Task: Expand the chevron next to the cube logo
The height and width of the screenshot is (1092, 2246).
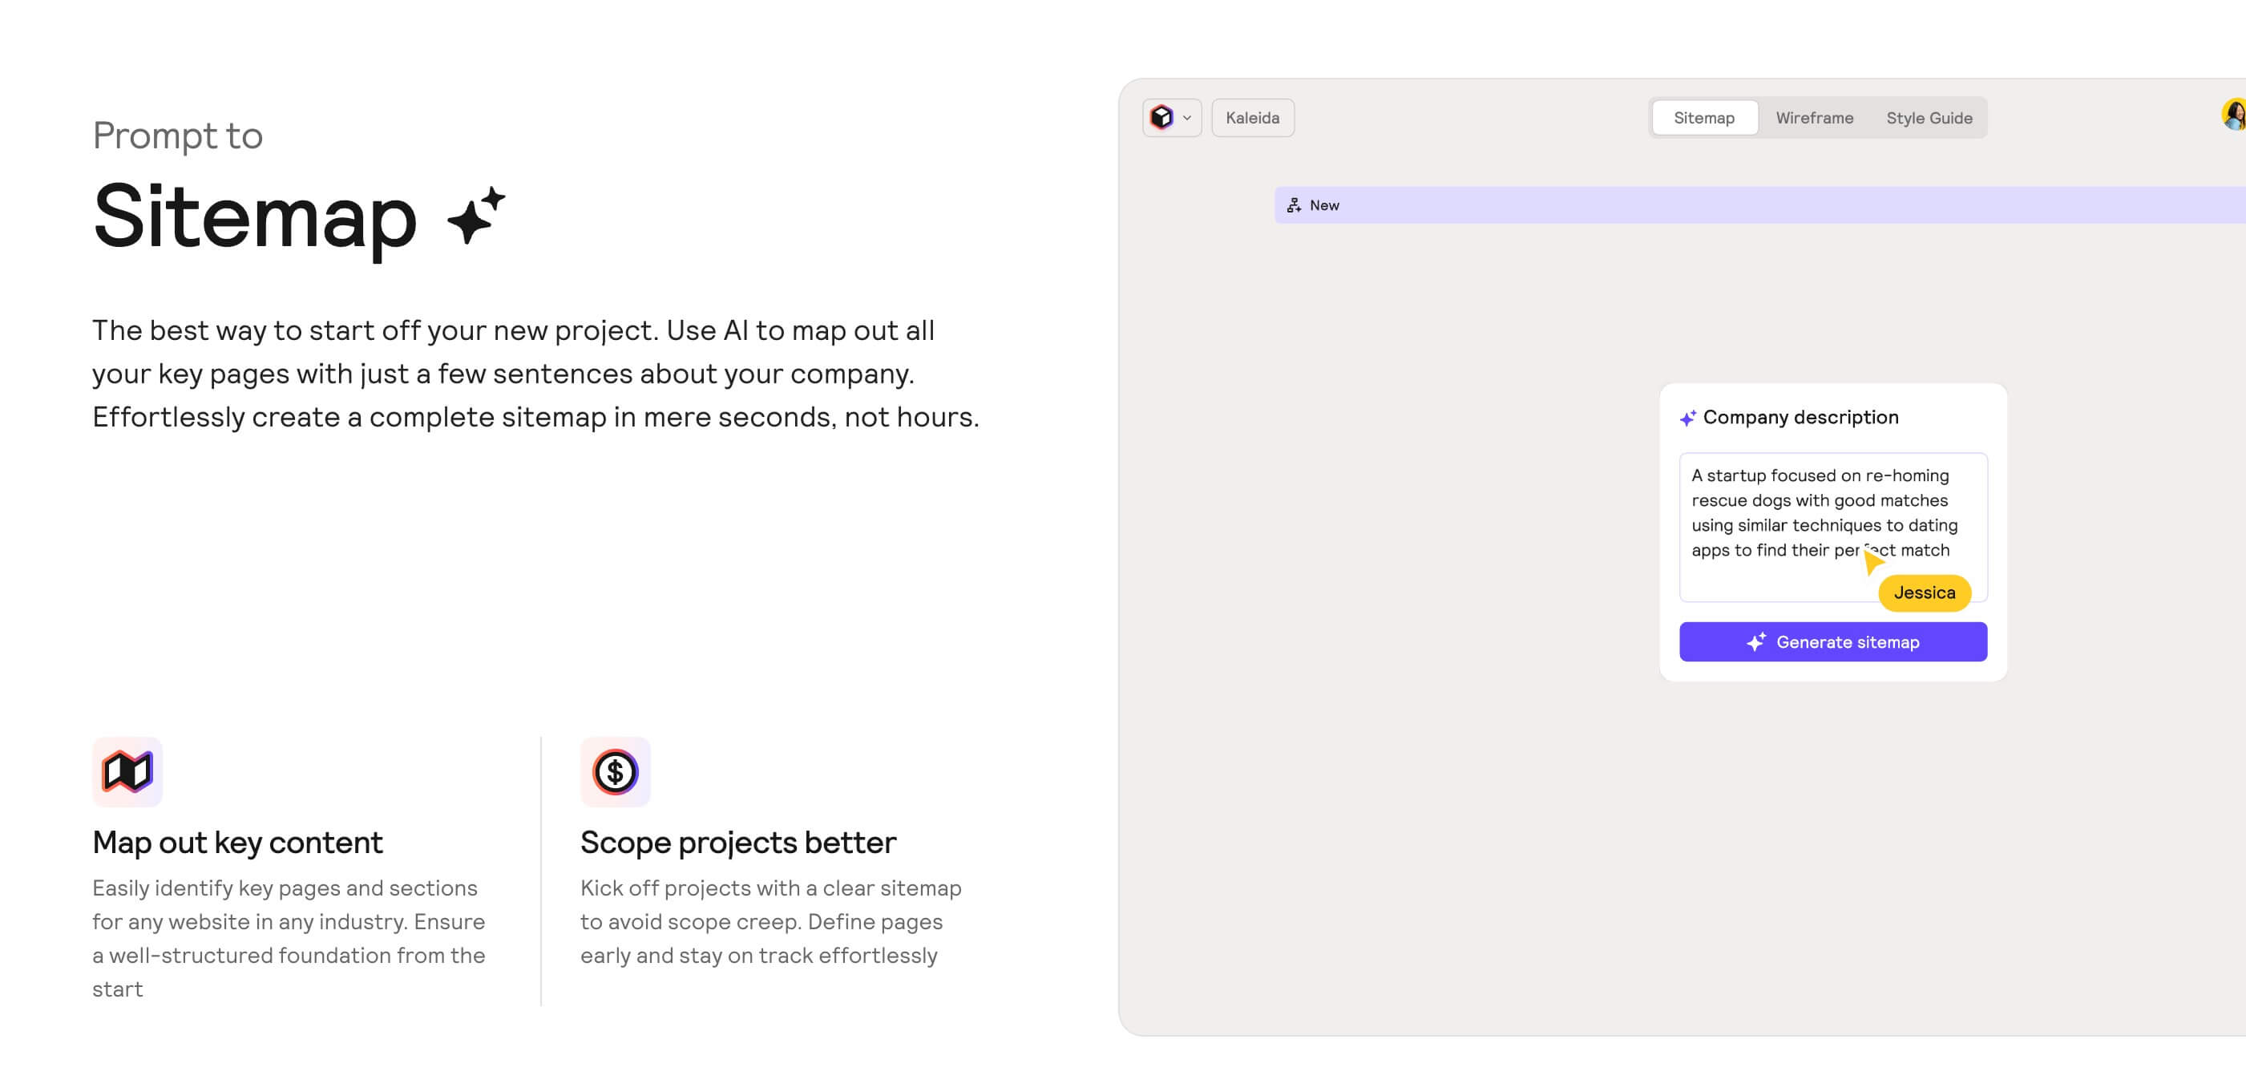Action: coord(1186,118)
